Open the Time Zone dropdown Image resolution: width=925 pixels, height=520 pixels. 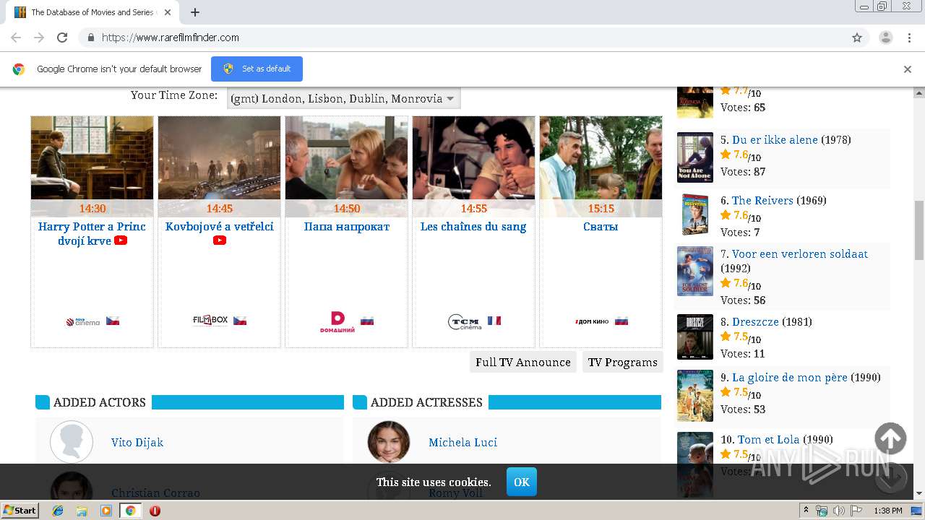point(343,99)
